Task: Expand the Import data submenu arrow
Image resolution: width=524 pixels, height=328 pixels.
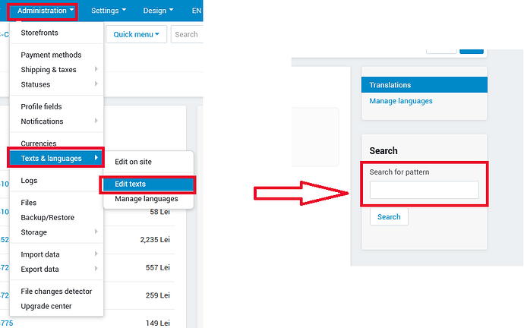Action: (x=96, y=254)
